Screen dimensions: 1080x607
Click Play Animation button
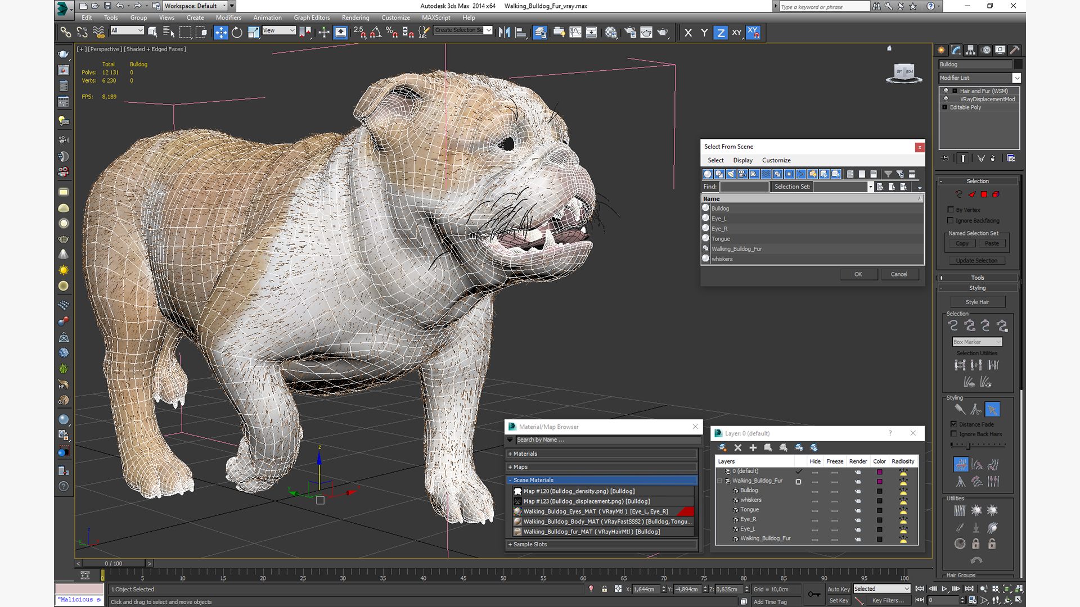pyautogui.click(x=944, y=588)
